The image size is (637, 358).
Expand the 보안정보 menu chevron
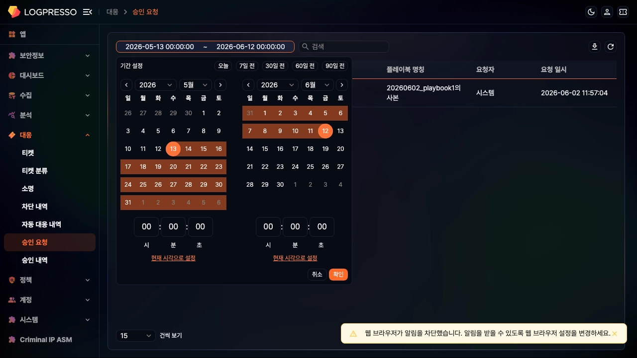pos(88,56)
